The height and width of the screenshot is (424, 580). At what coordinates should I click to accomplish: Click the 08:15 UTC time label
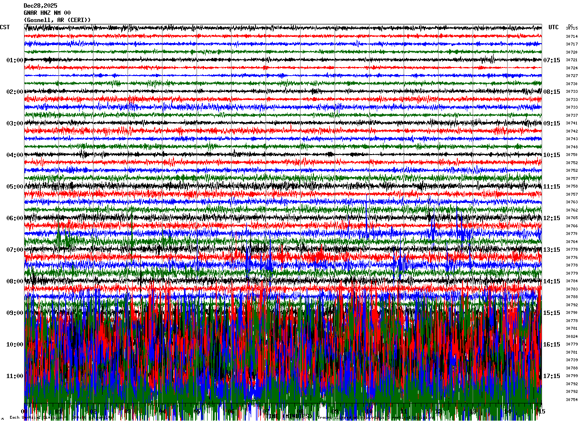click(552, 92)
